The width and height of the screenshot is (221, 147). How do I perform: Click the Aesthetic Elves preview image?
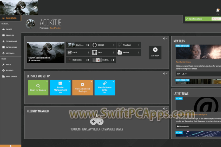pos(198,52)
